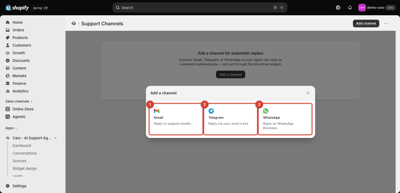This screenshot has width=400, height=193.
Task: Click the Analytics bar chart icon
Action: tap(8, 91)
